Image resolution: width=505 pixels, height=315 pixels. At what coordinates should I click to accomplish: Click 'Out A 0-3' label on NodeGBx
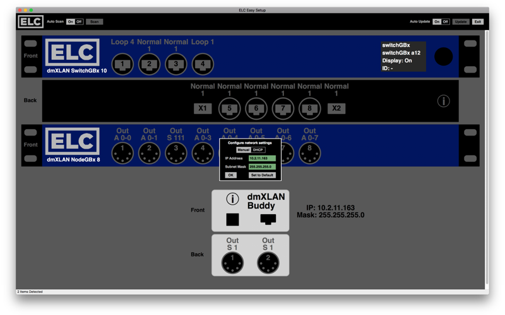pos(203,134)
